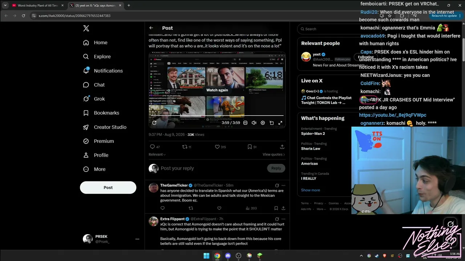Bookmark TheGameTicker's reply

tap(276, 208)
